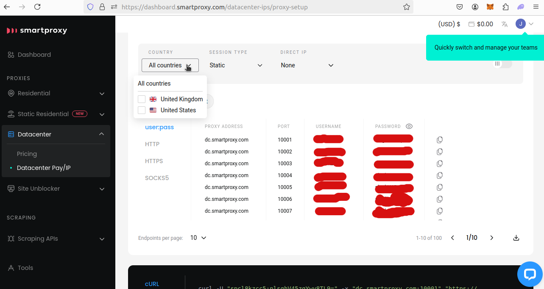Go to the previous endpoints page
The height and width of the screenshot is (289, 544).
pyautogui.click(x=452, y=238)
